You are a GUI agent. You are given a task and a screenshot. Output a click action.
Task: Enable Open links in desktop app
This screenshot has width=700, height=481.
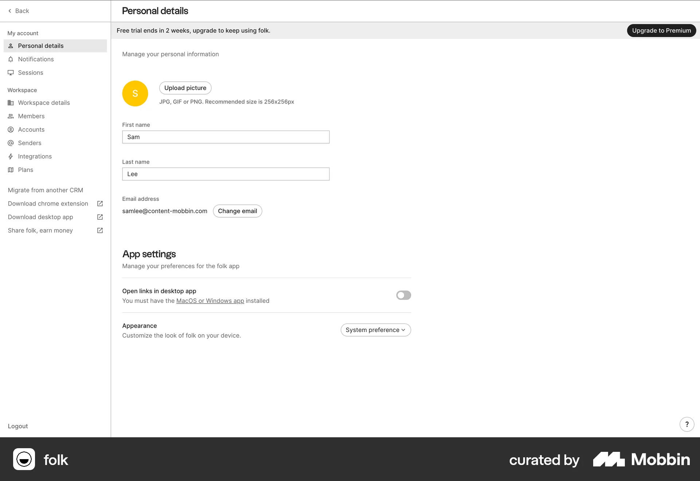[x=403, y=295]
